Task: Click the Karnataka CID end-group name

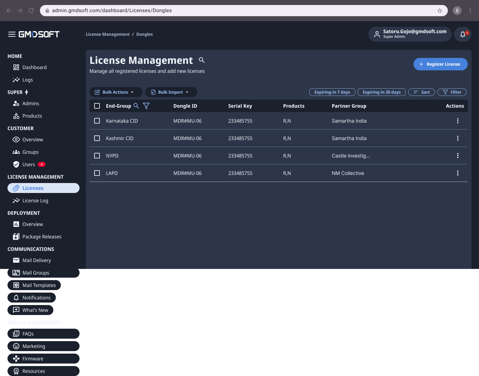Action: [x=122, y=121]
